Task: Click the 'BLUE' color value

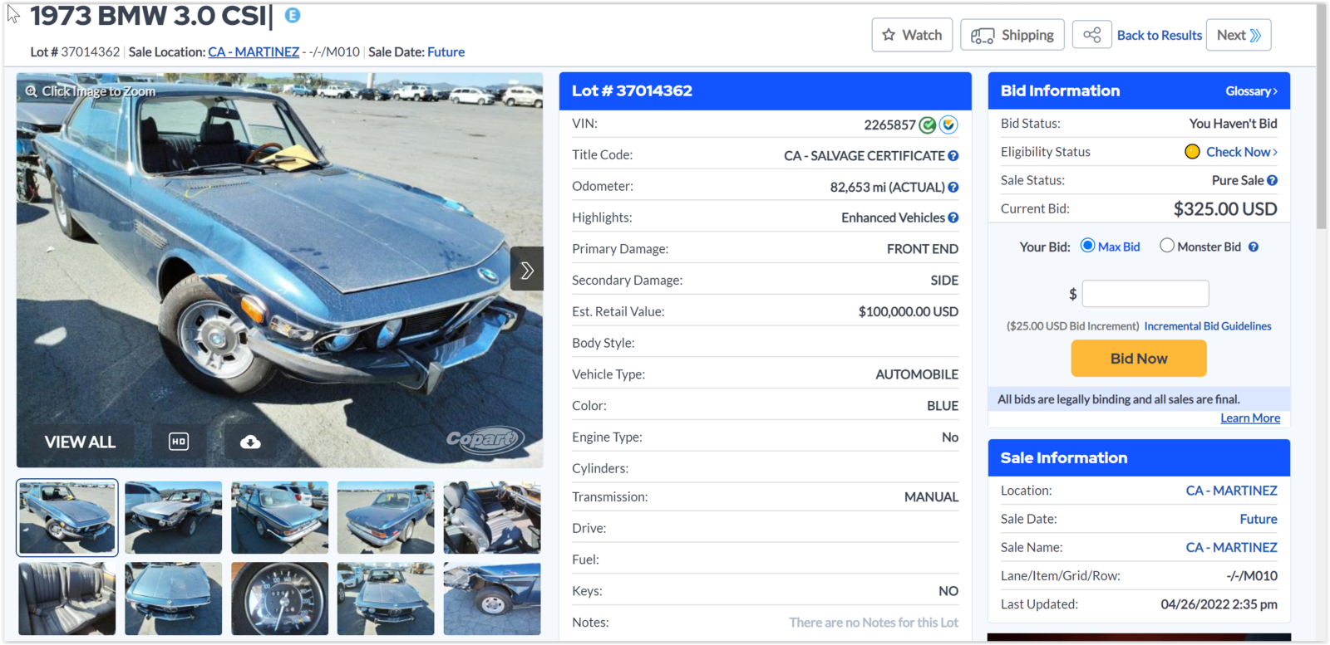Action: pyautogui.click(x=943, y=406)
